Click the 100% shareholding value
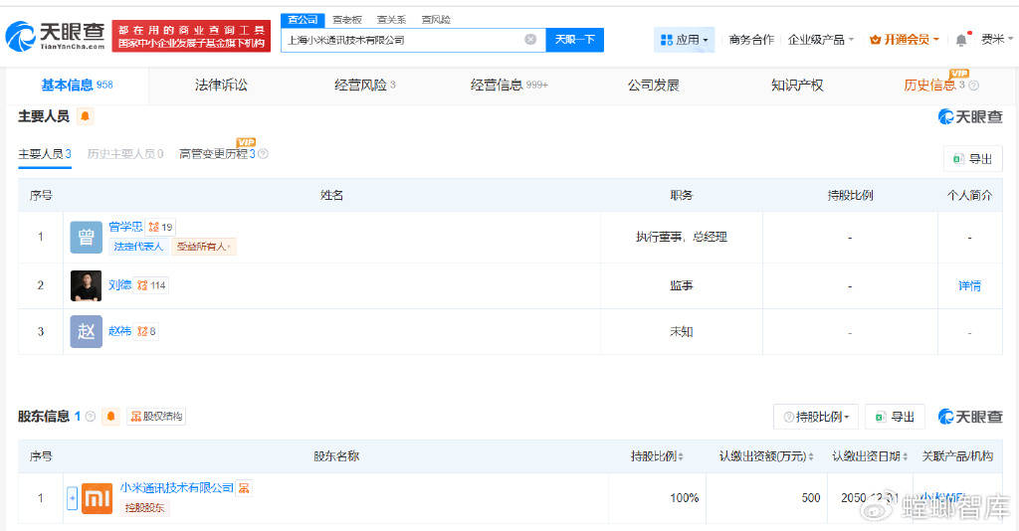The image size is (1019, 531). click(x=685, y=498)
